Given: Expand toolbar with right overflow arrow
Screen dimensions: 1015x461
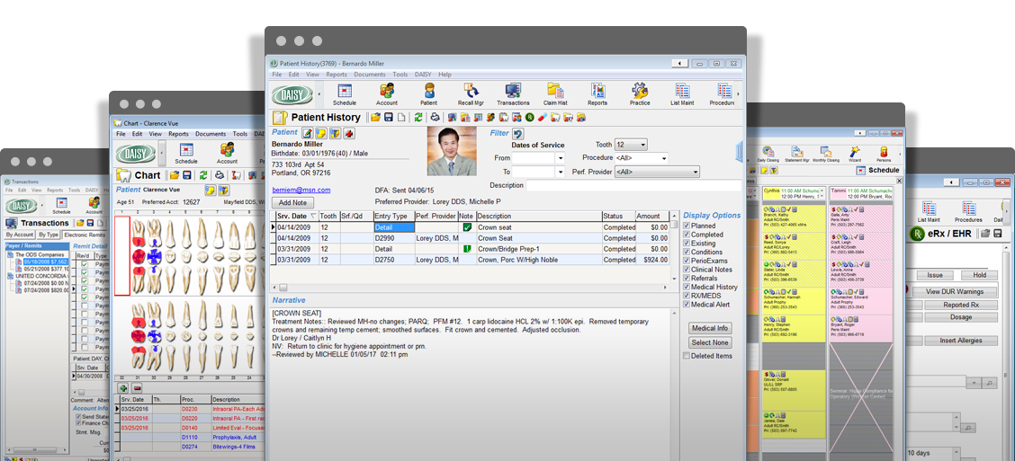Looking at the screenshot, I should click(x=740, y=94).
